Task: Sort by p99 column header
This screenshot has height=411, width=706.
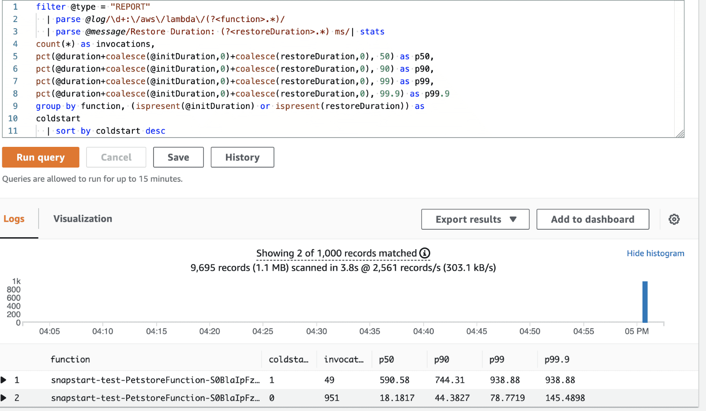Action: pyautogui.click(x=496, y=359)
